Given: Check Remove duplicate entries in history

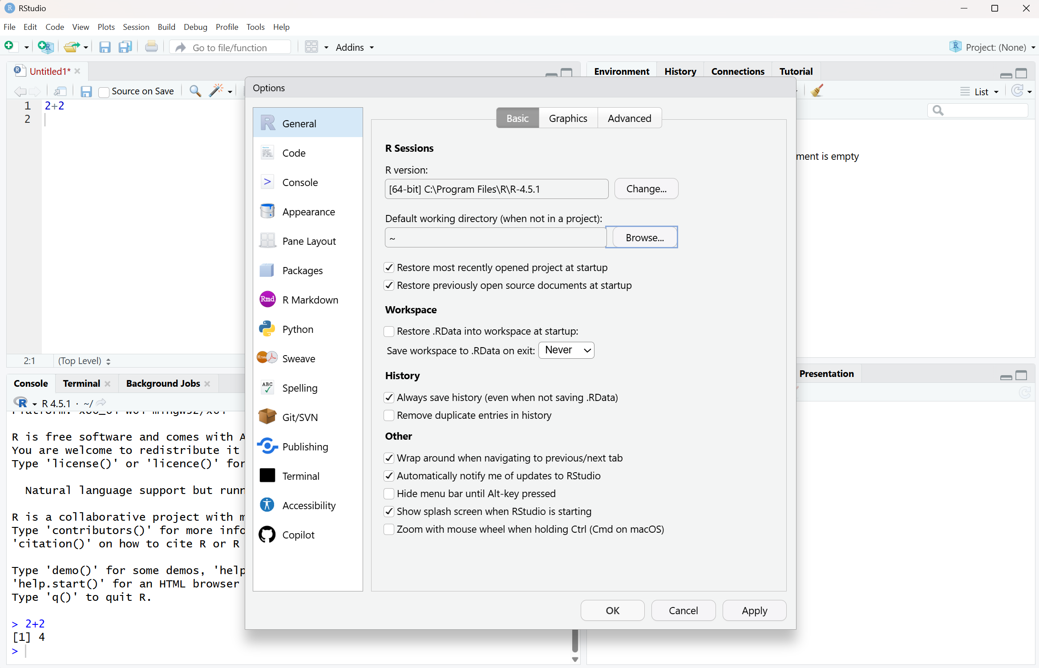Looking at the screenshot, I should coord(389,415).
